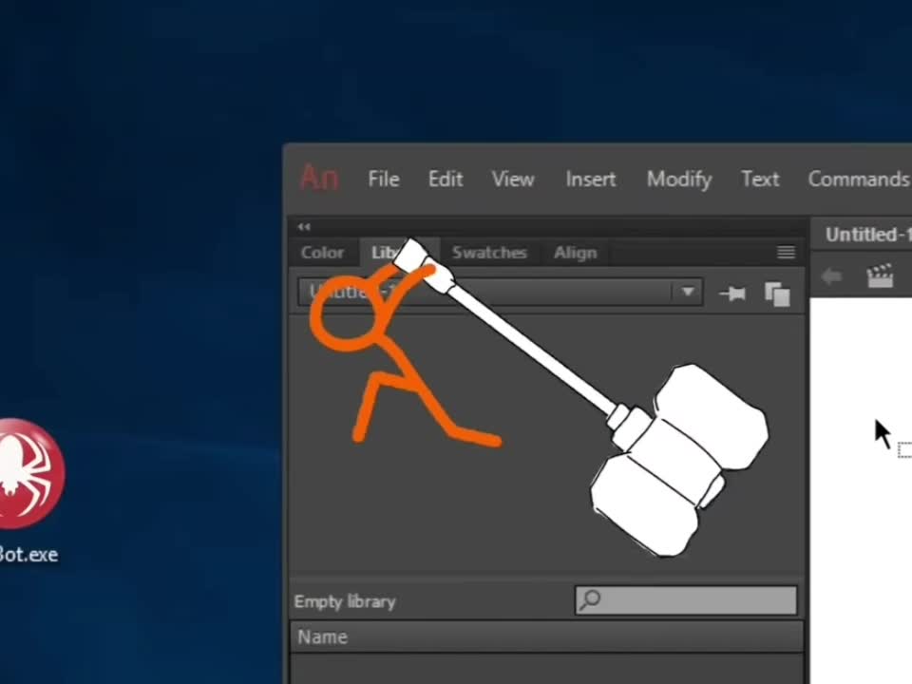
Task: Click the orange stick figure's head
Action: tap(348, 312)
